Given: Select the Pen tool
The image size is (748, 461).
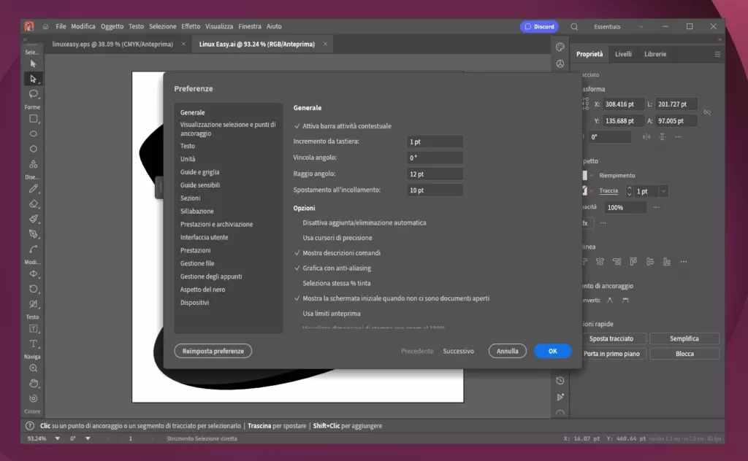Looking at the screenshot, I should (33, 234).
